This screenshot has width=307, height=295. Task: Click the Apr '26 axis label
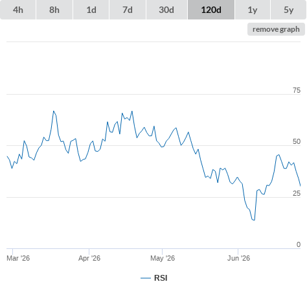(89, 258)
